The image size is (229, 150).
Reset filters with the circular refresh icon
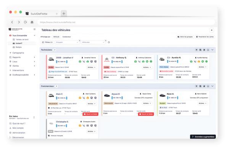tap(109, 42)
